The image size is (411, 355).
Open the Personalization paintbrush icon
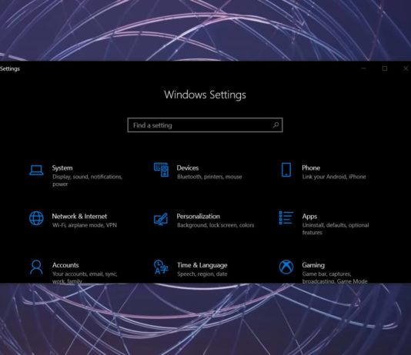point(161,219)
